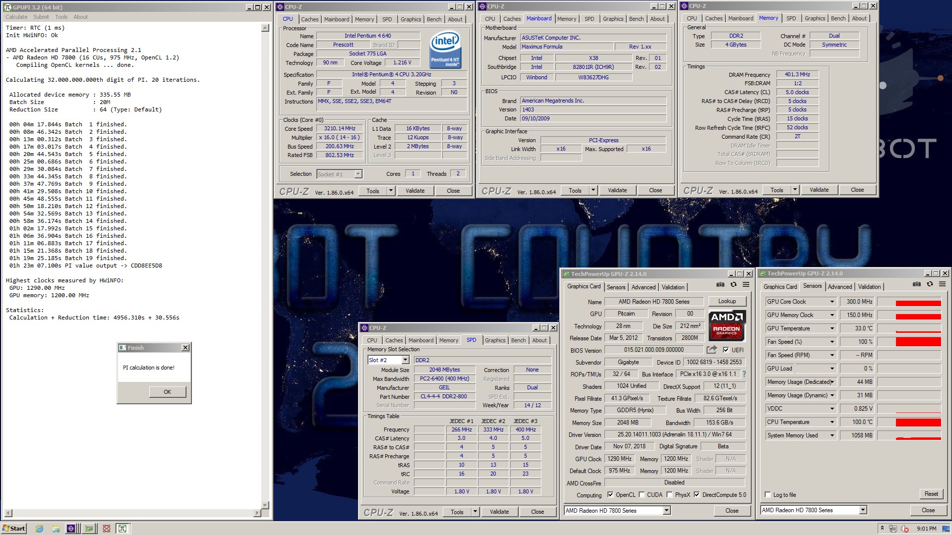
Task: Click the screenshot camera icon in GPU-Z Graphics Card window
Action: (720, 284)
